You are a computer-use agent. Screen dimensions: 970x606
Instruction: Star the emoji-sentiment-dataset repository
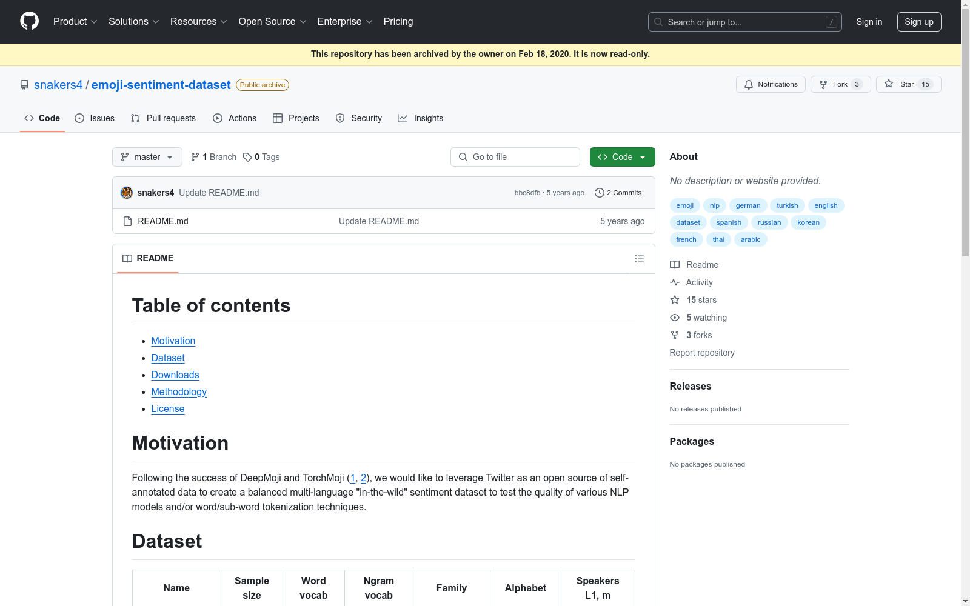[x=908, y=84]
